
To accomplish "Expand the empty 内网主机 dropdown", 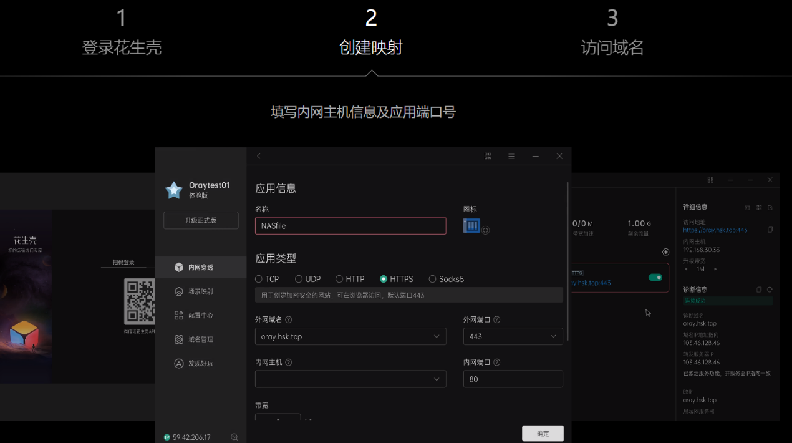I will coord(350,379).
